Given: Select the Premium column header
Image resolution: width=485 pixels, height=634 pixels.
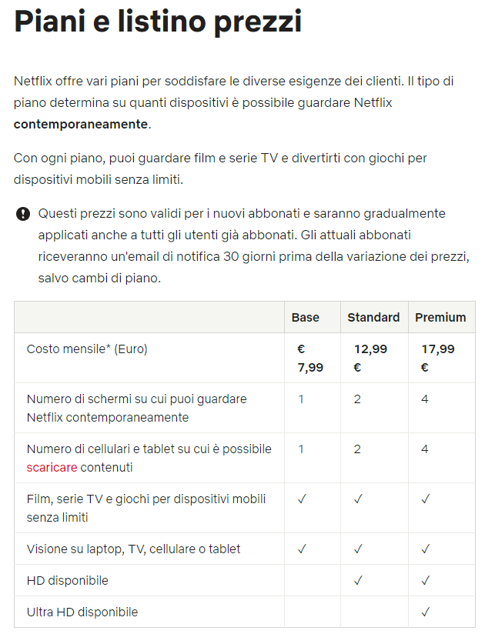Looking at the screenshot, I should [440, 317].
